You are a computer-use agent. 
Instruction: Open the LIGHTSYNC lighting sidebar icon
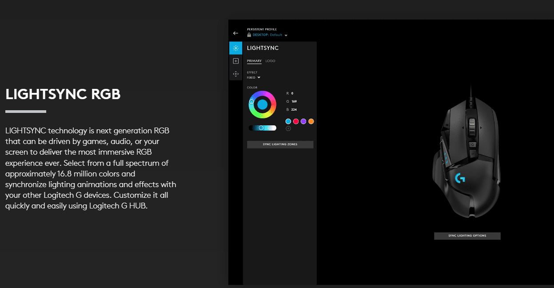[x=235, y=48]
